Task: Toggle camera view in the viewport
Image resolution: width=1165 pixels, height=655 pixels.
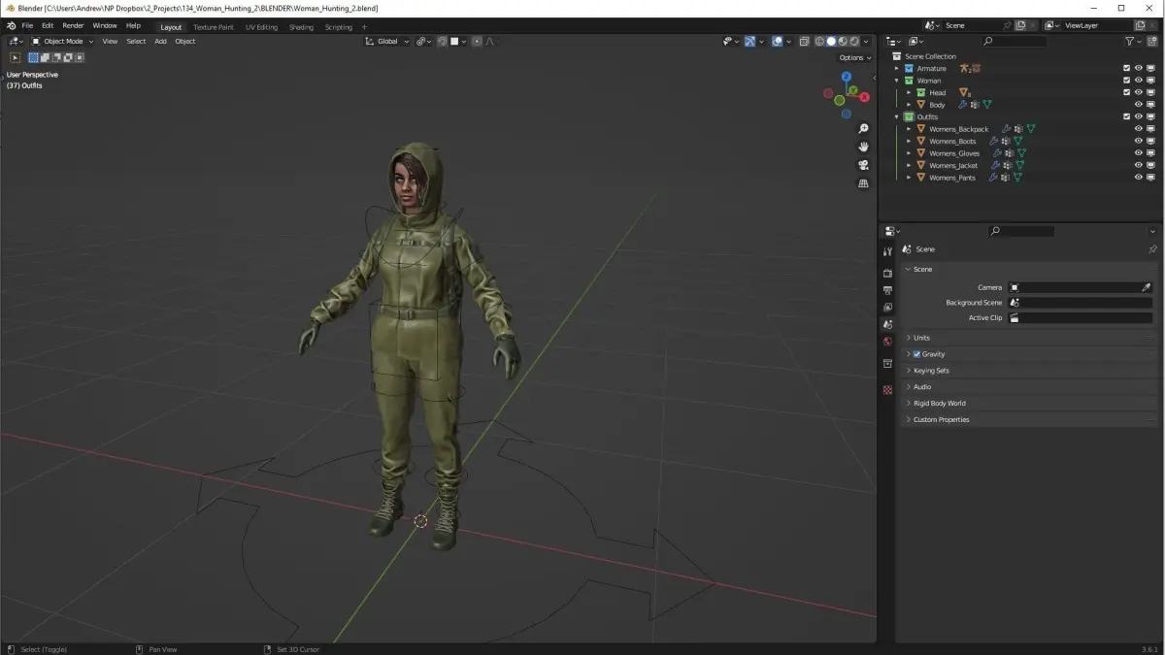Action: point(863,165)
